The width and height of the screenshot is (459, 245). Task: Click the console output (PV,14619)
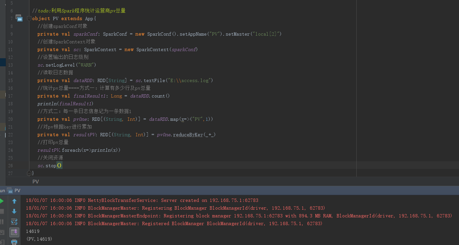[39, 239]
